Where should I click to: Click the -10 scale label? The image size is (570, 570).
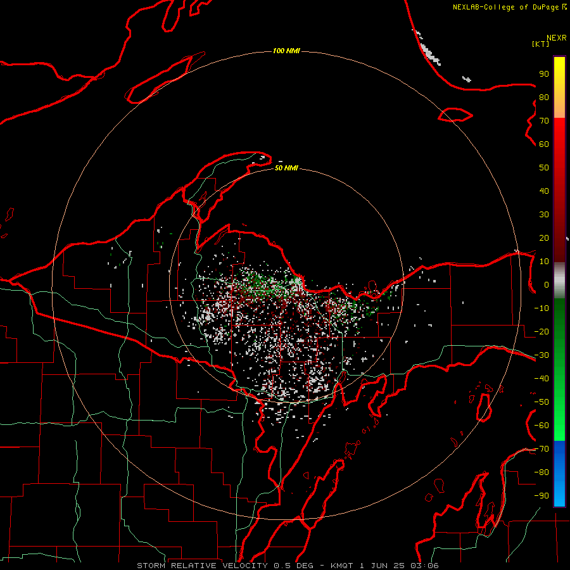click(x=541, y=308)
